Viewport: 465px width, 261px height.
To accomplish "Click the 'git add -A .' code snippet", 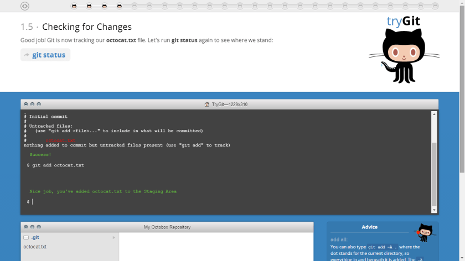I will coord(383,247).
